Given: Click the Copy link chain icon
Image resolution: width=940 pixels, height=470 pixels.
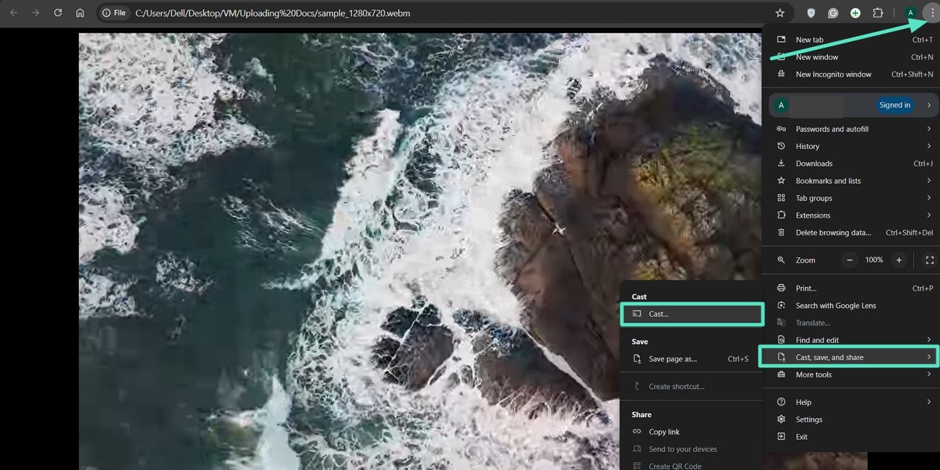Looking at the screenshot, I should [637, 432].
